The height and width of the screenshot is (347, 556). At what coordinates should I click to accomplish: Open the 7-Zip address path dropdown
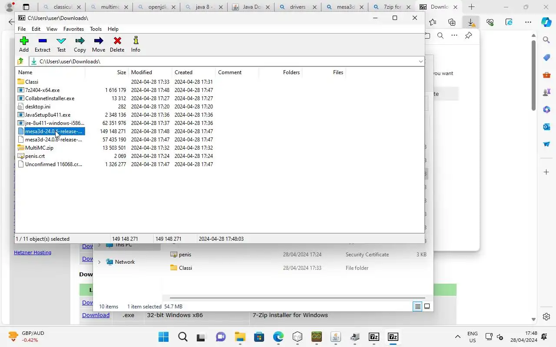420,61
